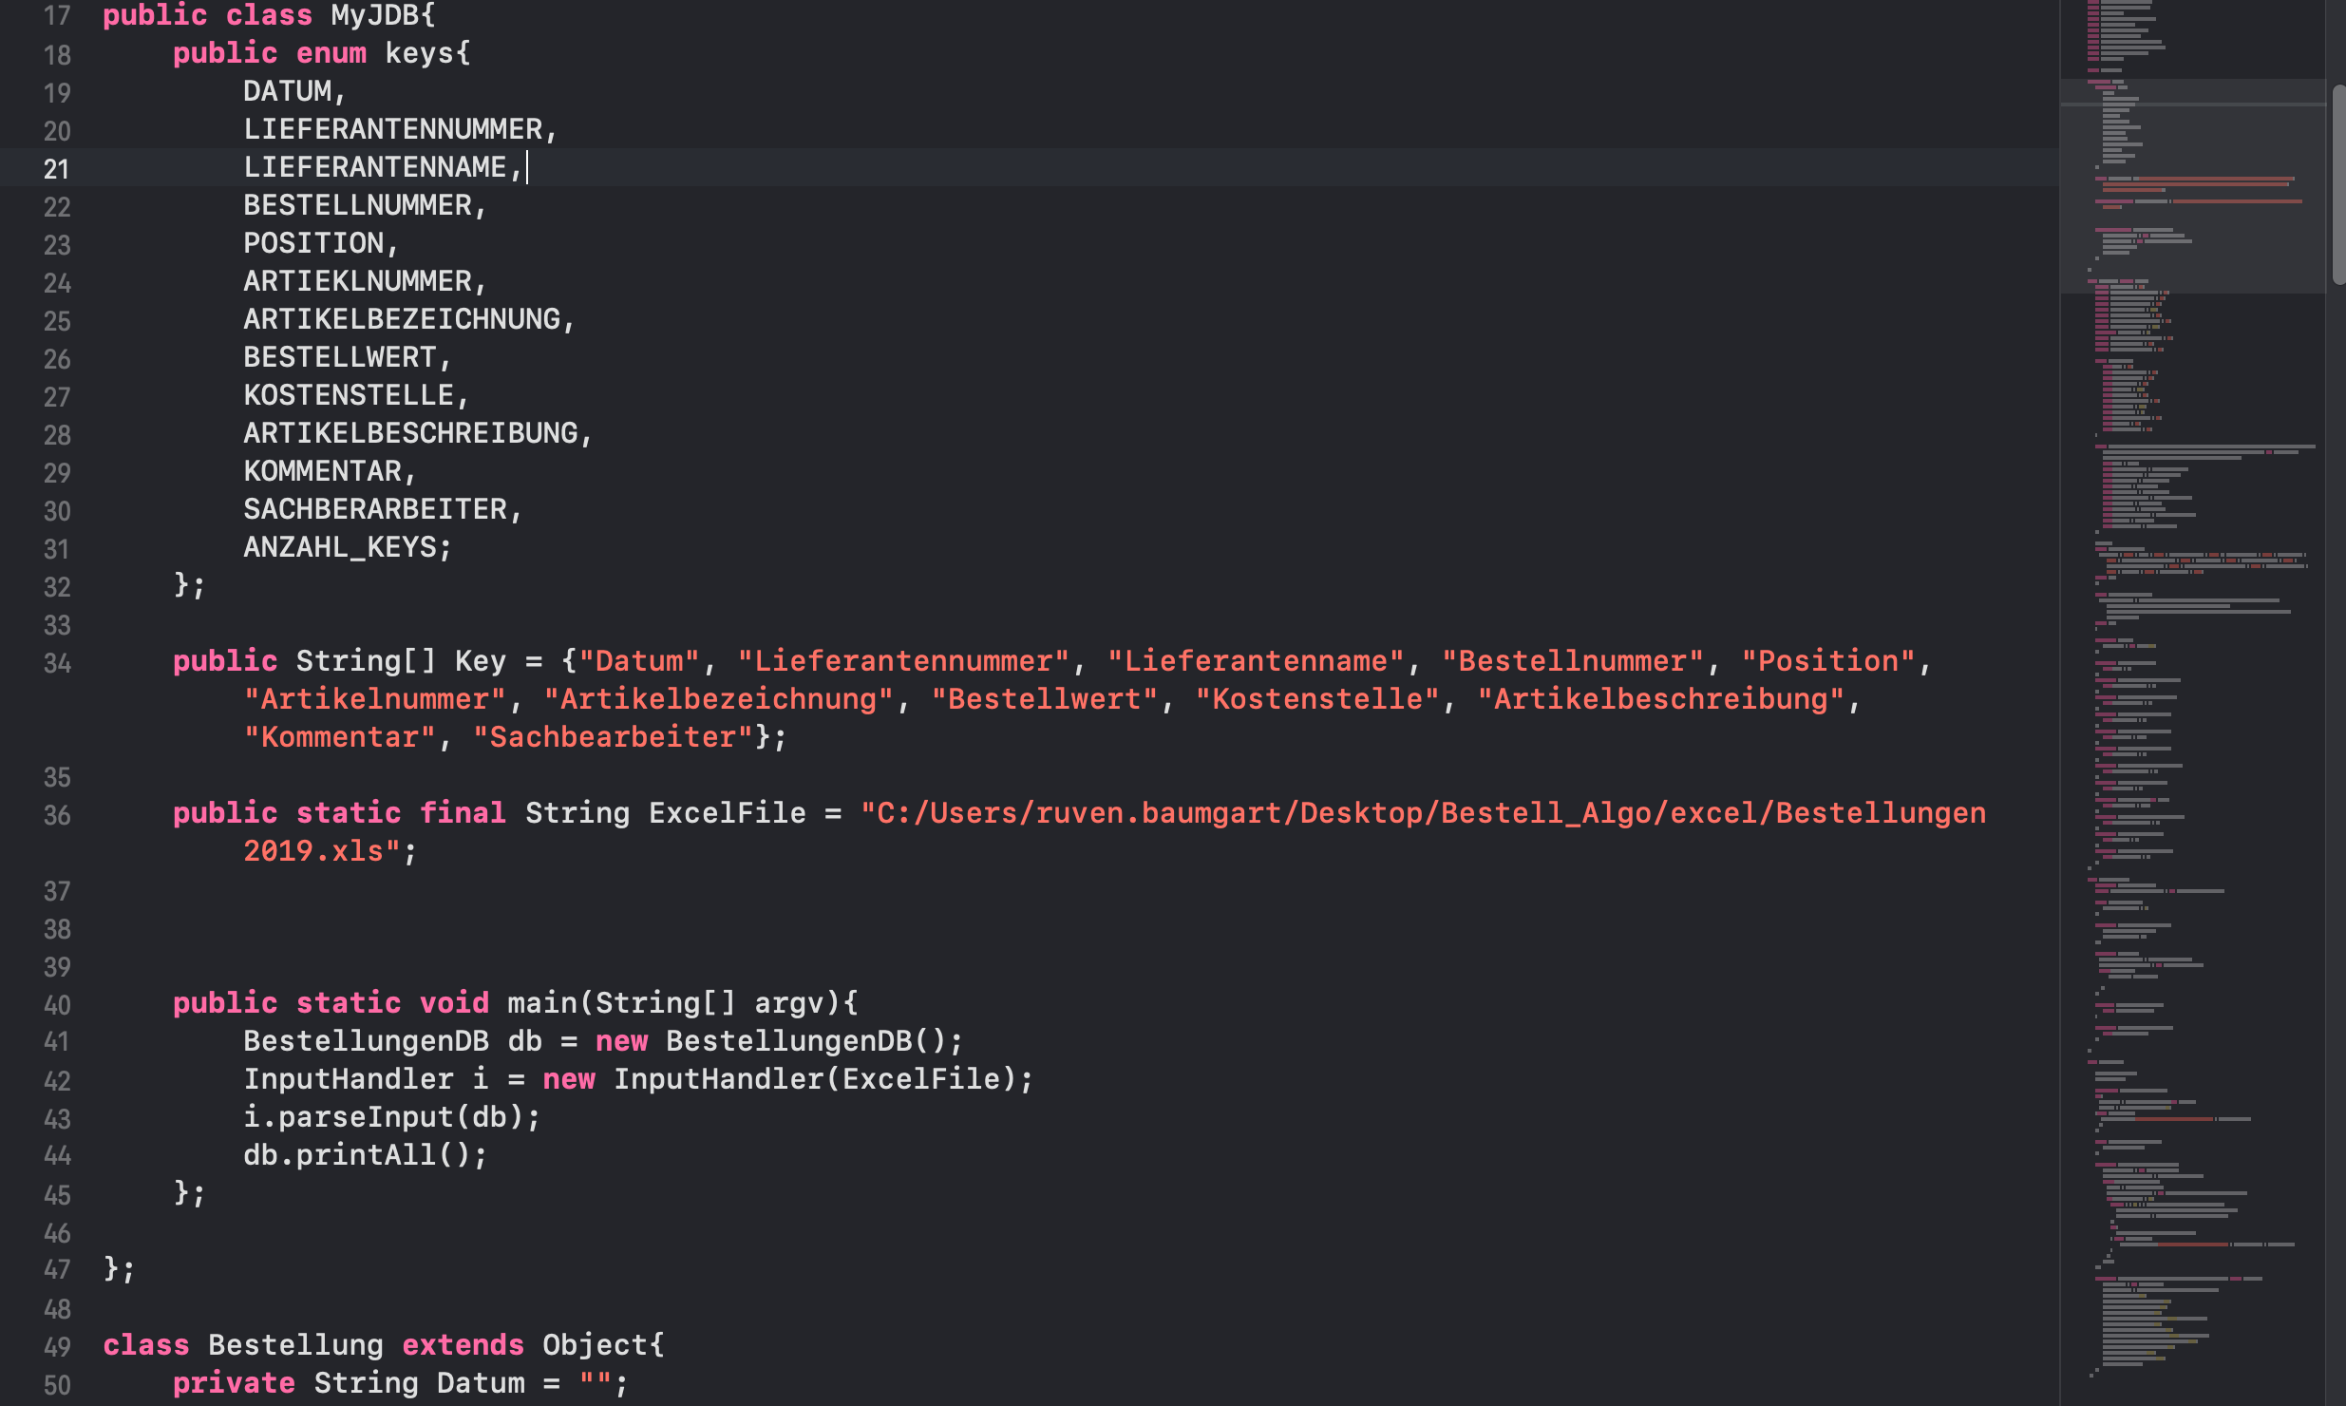Click on the ARTIEKLNUMMER enum constant

click(357, 281)
